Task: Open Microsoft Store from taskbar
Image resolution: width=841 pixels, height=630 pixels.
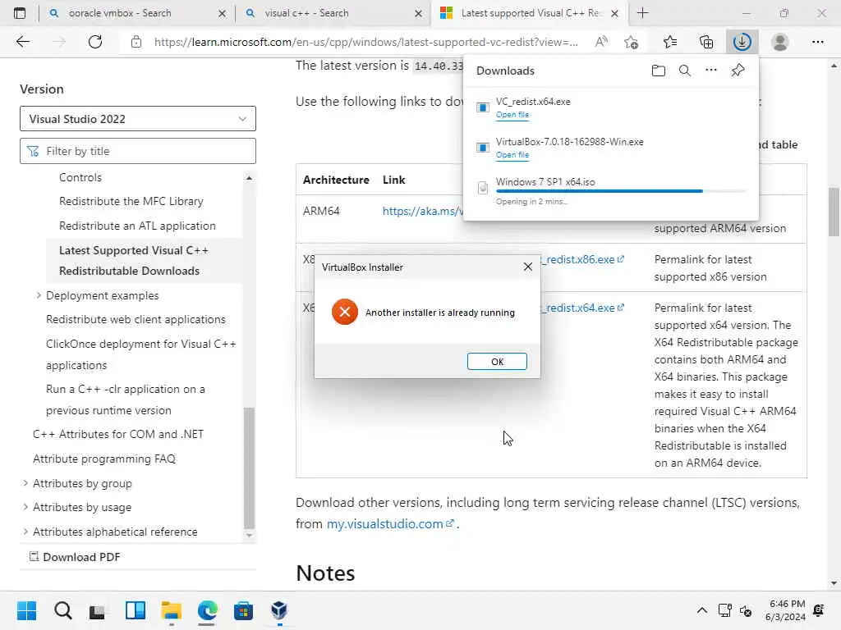Action: tap(243, 610)
